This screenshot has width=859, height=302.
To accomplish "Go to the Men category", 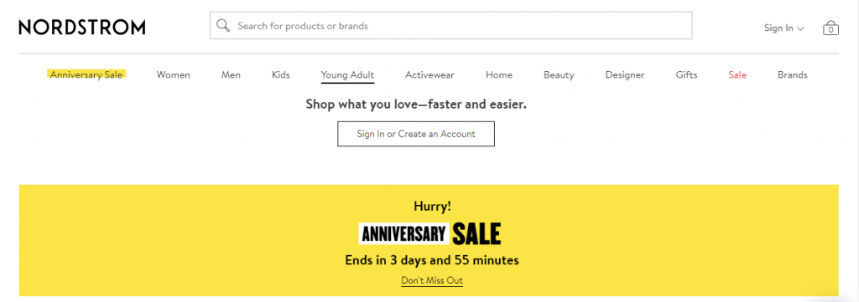I will [x=231, y=74].
